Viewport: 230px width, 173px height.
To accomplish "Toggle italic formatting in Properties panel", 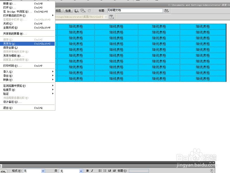I will pos(92,171).
